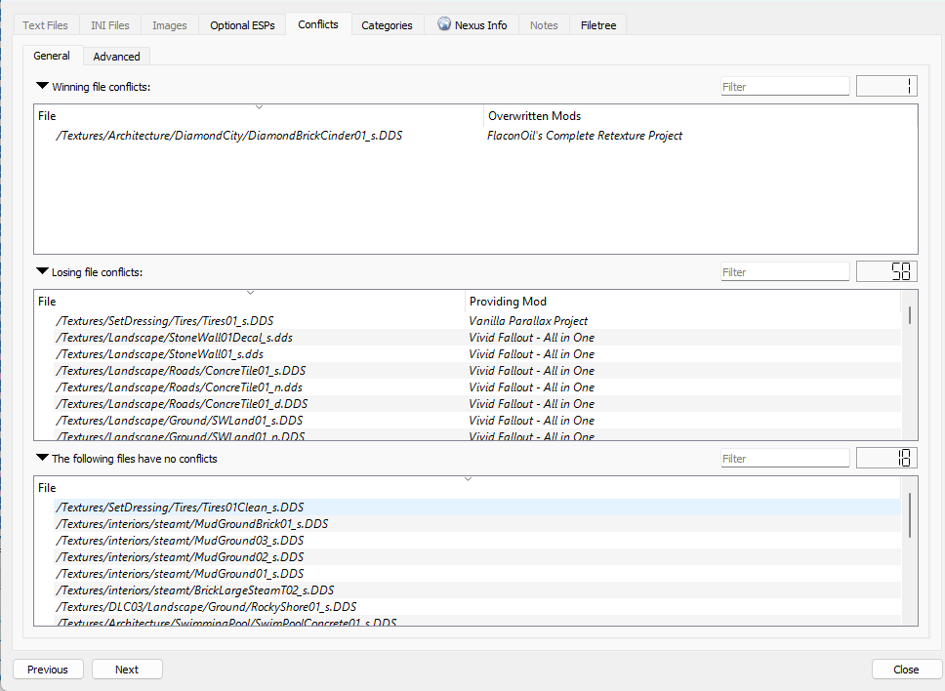
Task: Close the mod info dialog
Action: (906, 670)
